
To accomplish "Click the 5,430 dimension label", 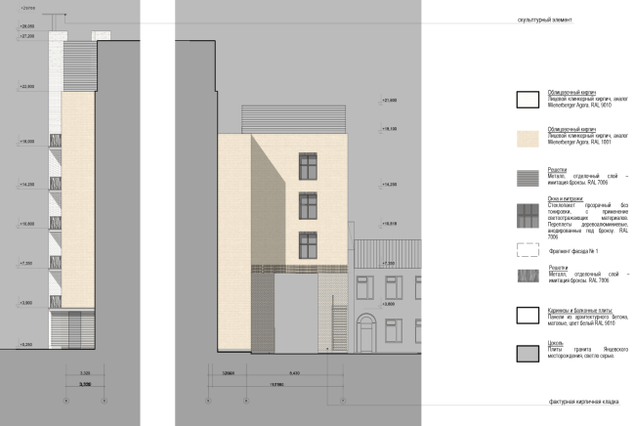I will [294, 374].
